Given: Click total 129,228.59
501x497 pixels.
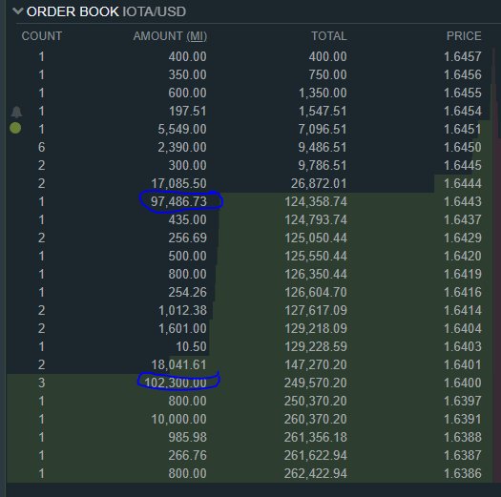Looking at the screenshot, I should tap(316, 346).
